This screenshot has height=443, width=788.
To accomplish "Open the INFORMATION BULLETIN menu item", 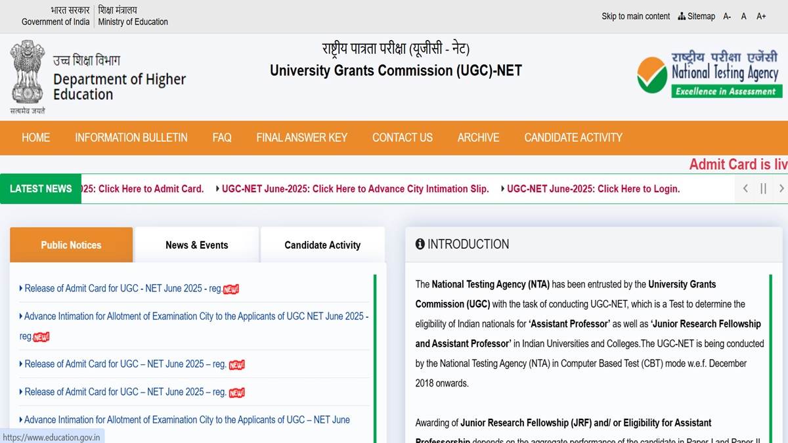I will pyautogui.click(x=131, y=137).
